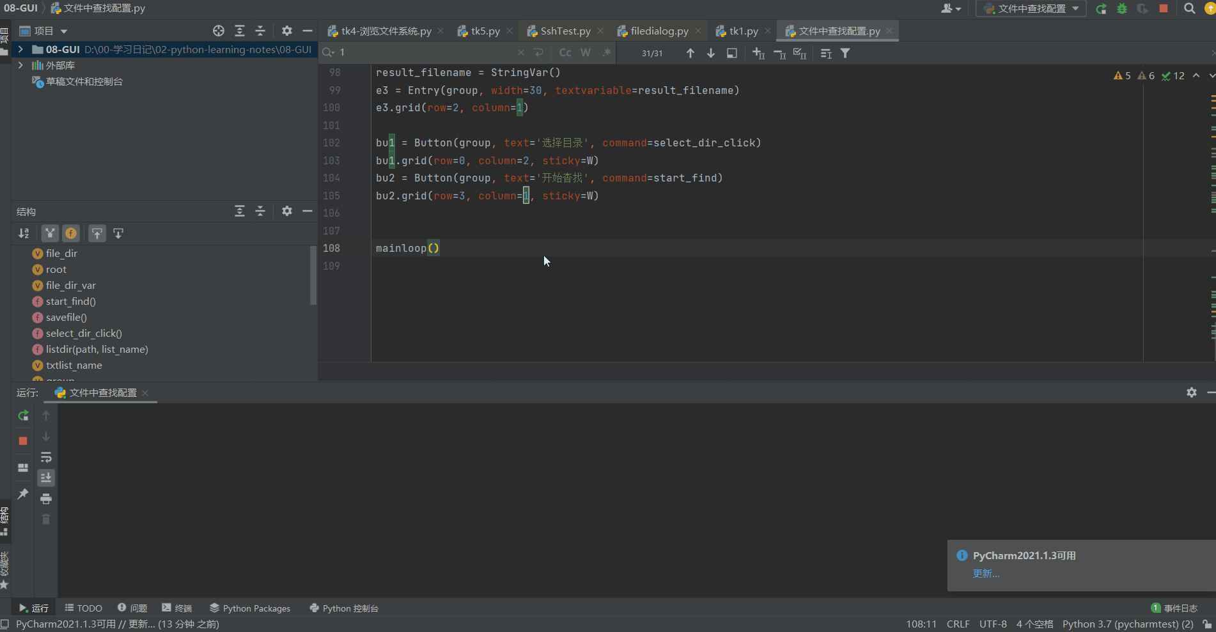
Task: Toggle show inherited icon in structure
Action: click(50, 233)
